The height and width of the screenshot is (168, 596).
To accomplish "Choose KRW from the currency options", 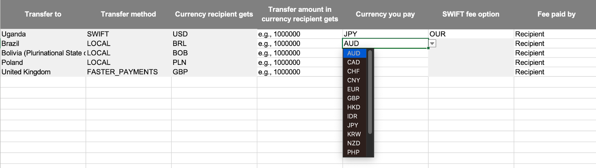I will [x=355, y=134].
